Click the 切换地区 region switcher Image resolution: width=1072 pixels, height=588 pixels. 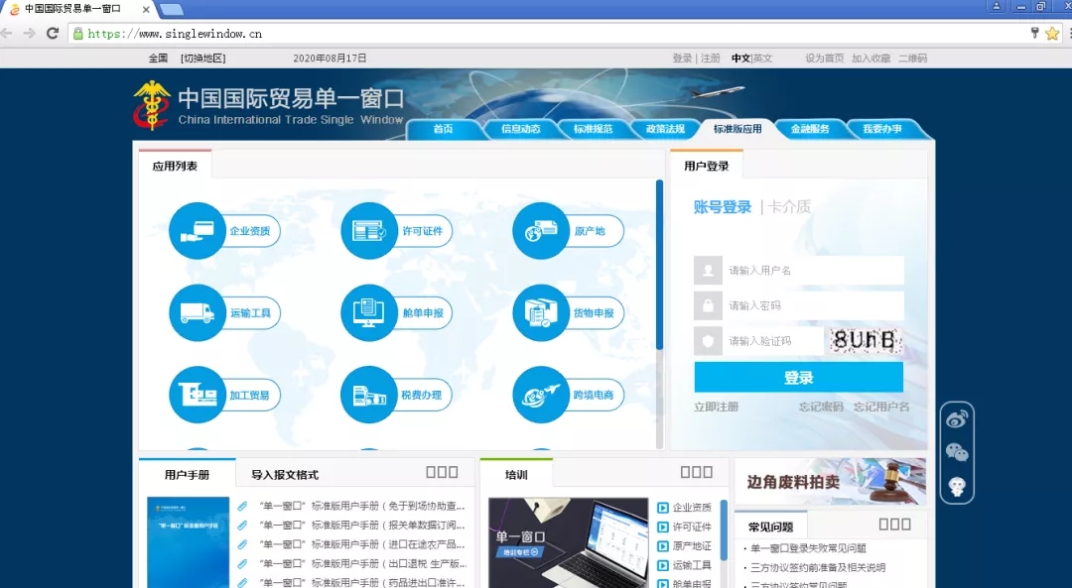[x=203, y=59]
